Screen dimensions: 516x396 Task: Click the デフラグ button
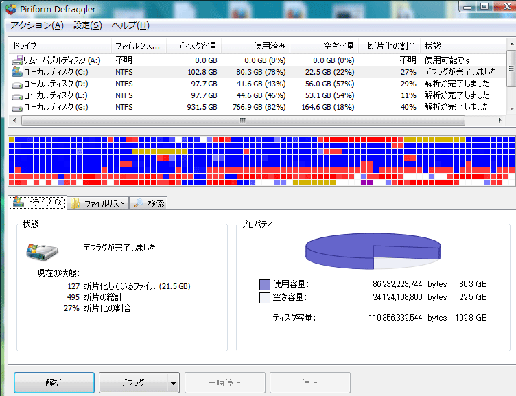(x=132, y=382)
